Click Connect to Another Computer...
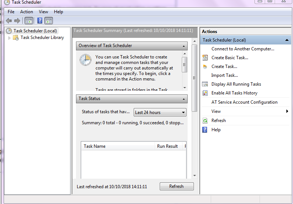This screenshot has height=204, width=293. (243, 49)
